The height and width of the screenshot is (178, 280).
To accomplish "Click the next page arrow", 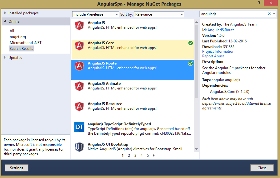I will [154, 155].
